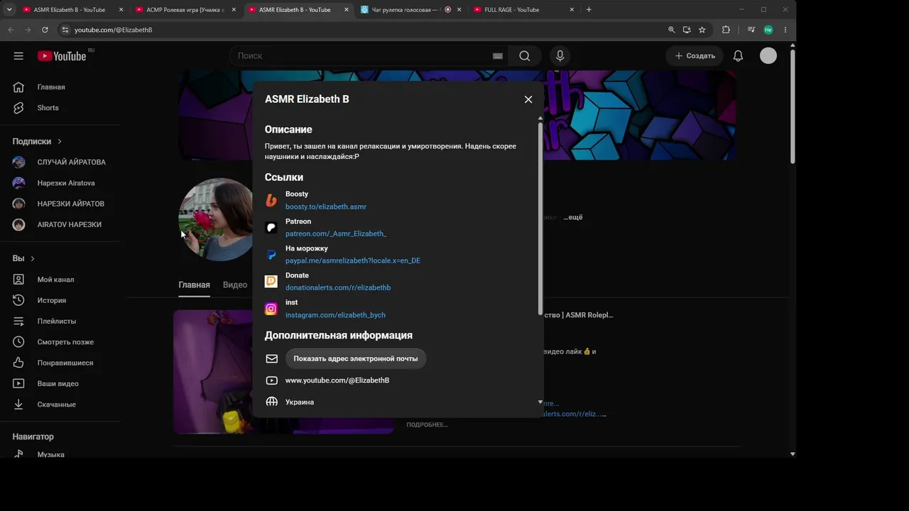This screenshot has height=511, width=909.
Task: Click the Patreon icon in the links
Action: pyautogui.click(x=271, y=228)
